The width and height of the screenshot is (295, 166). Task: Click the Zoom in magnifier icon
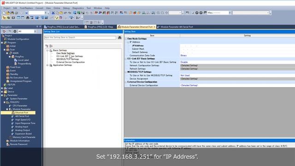point(158,13)
